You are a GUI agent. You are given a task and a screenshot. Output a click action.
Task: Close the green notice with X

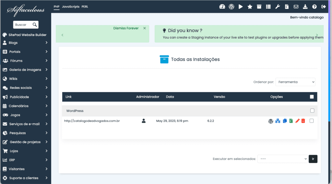point(145,28)
